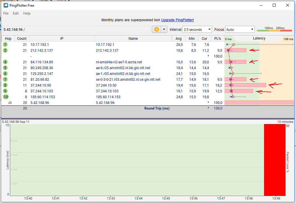This screenshot has height=203, width=296.
Task: Select hop 9 green circle icon
Action: tap(5, 91)
